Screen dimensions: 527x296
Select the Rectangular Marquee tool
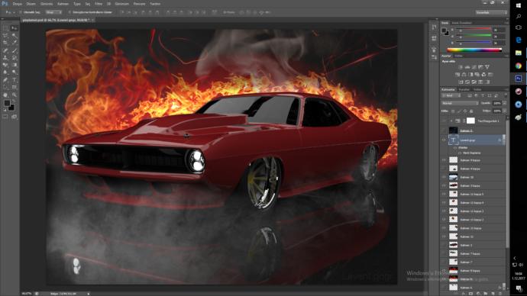click(x=5, y=28)
